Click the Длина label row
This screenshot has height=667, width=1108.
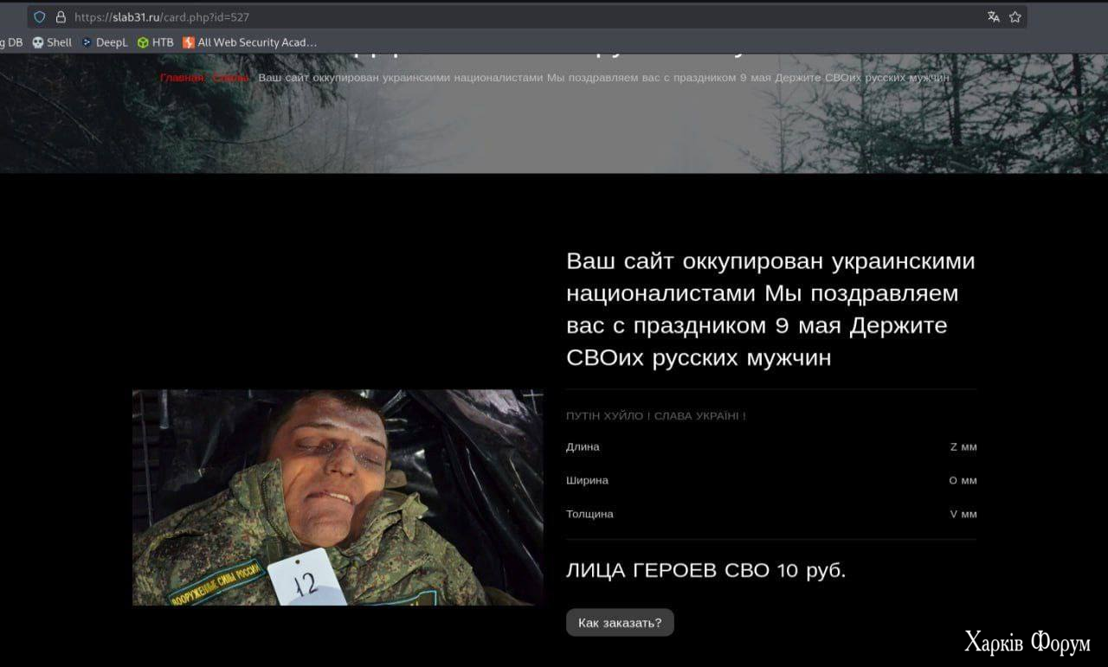click(x=771, y=447)
